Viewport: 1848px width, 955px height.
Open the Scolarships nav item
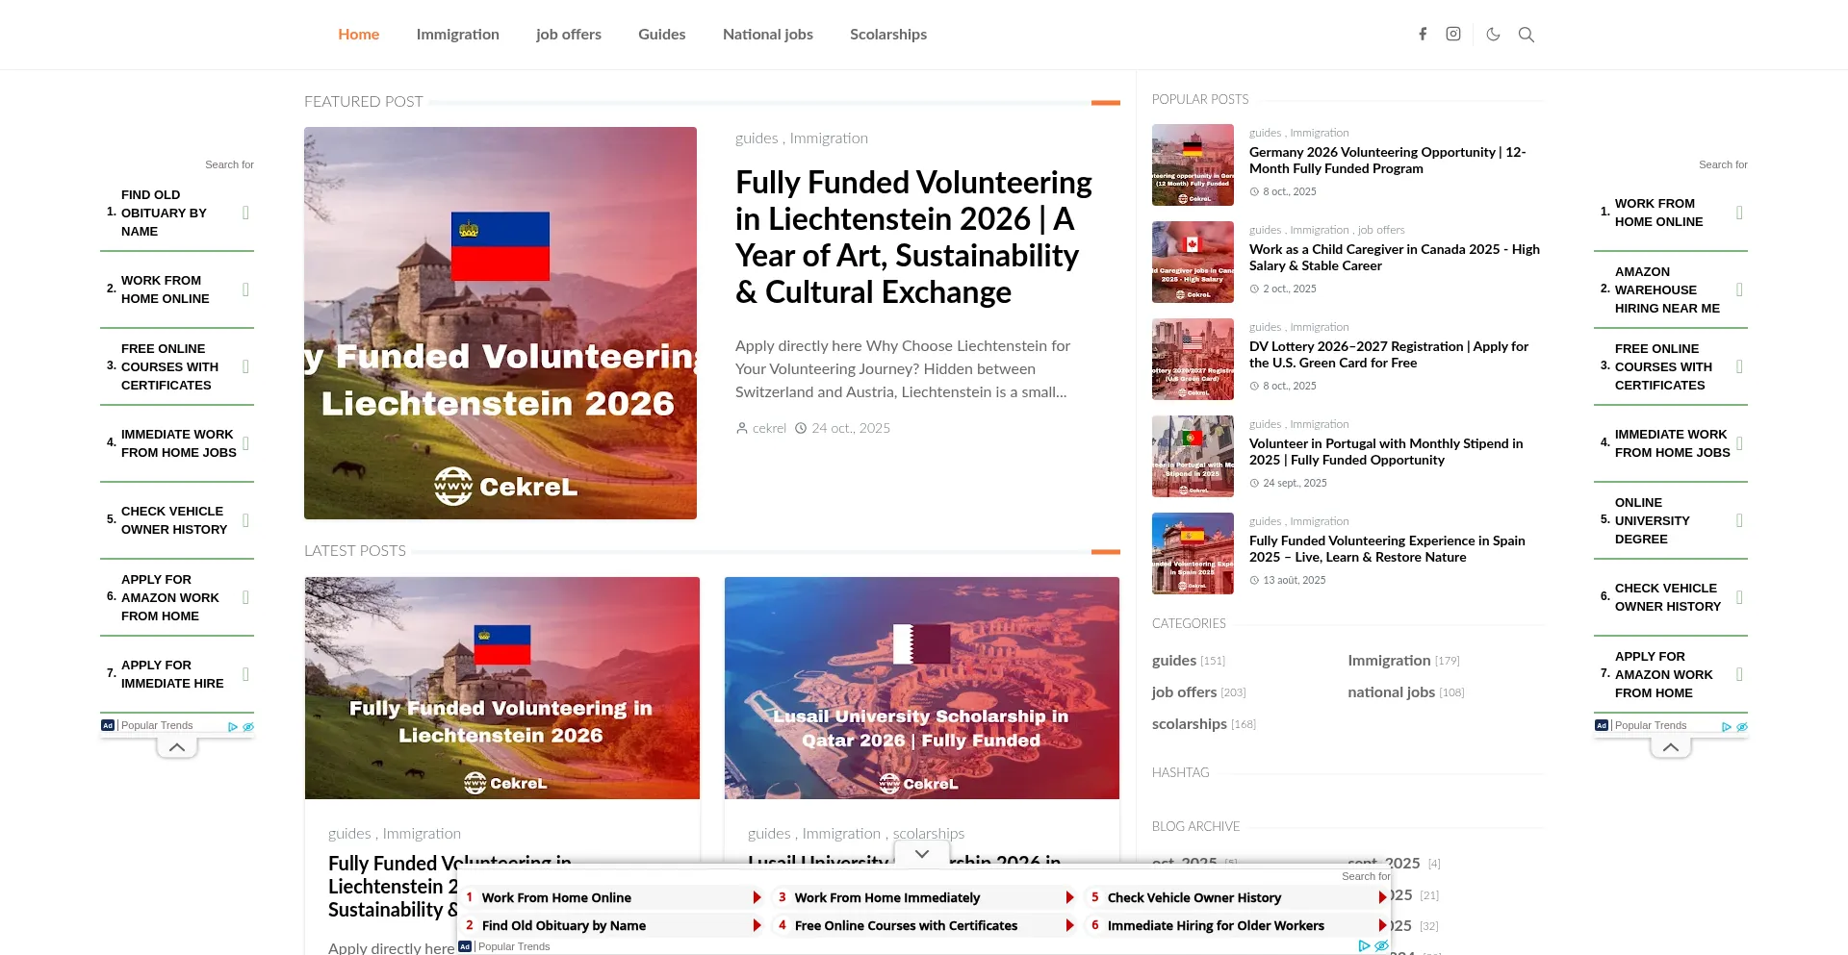point(888,35)
